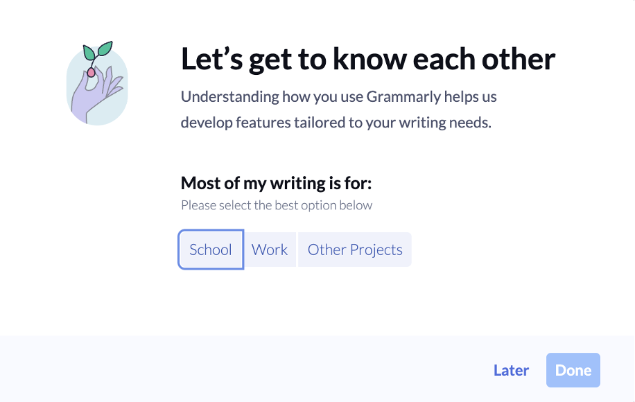Click the empty footer bar left of Later
This screenshot has height=402, width=635.
pos(243,370)
